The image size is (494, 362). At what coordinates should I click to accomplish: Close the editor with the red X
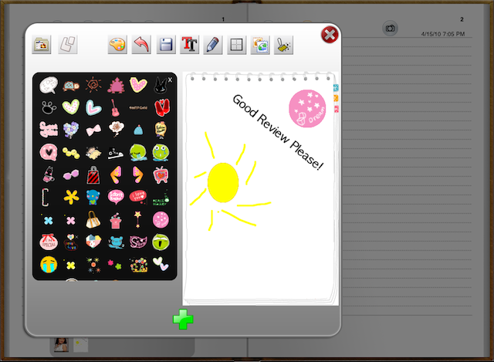330,34
